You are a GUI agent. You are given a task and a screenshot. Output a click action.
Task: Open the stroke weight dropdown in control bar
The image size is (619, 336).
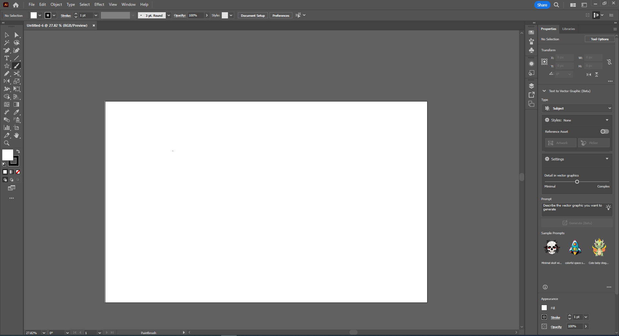(96, 15)
